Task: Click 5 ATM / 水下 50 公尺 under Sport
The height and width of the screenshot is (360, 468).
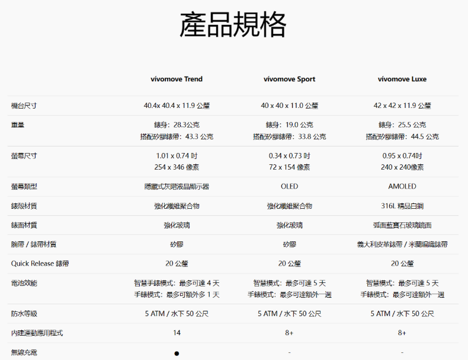Action: [289, 314]
